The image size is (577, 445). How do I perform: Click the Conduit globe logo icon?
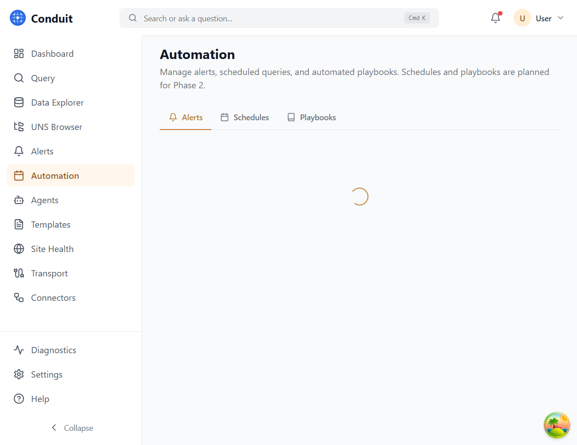(18, 18)
